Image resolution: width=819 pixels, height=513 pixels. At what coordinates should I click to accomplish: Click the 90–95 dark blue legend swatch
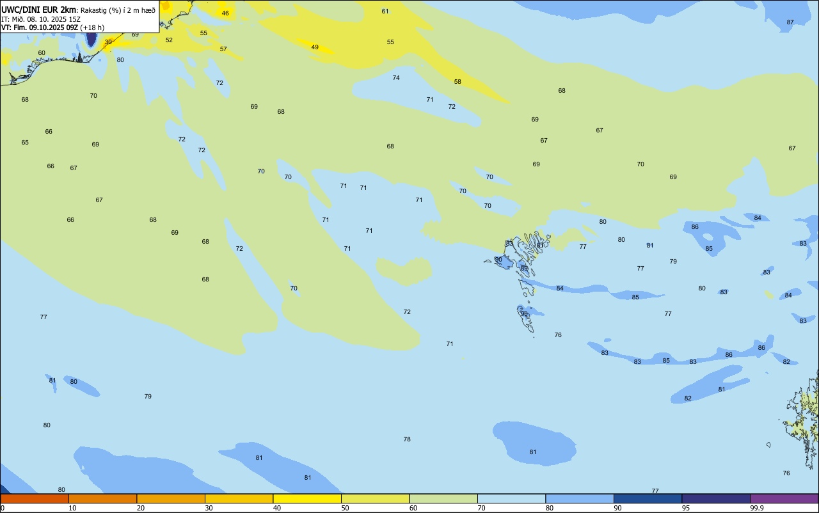click(x=648, y=498)
